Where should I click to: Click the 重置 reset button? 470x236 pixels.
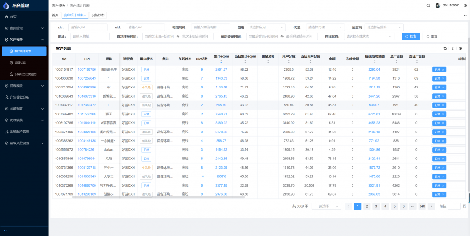(x=432, y=37)
